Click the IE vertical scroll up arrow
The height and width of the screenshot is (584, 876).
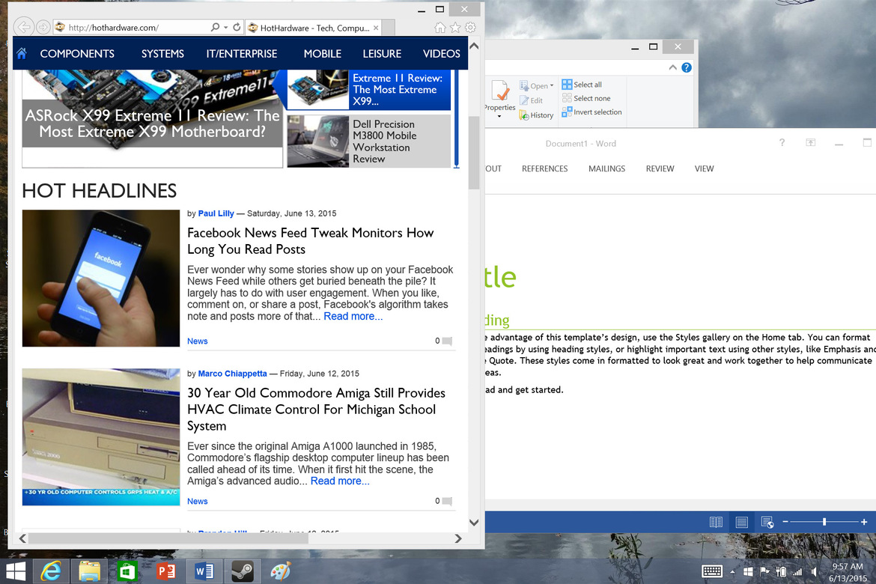474,46
